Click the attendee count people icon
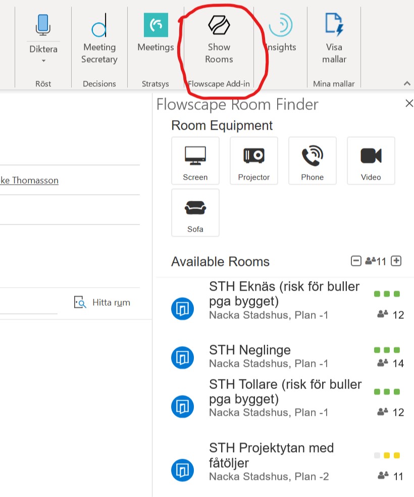Image resolution: width=414 pixels, height=497 pixels. click(x=370, y=261)
